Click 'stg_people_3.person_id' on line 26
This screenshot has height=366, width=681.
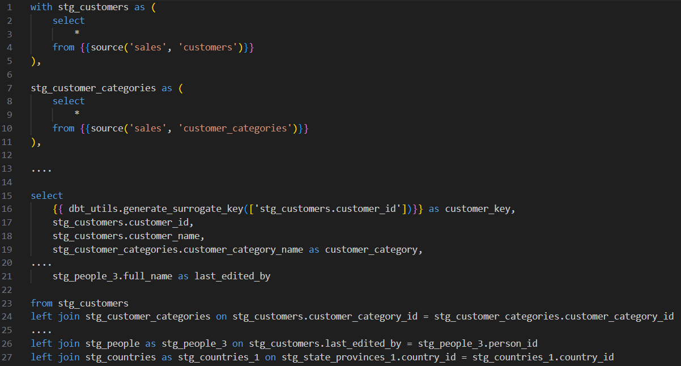(478, 343)
